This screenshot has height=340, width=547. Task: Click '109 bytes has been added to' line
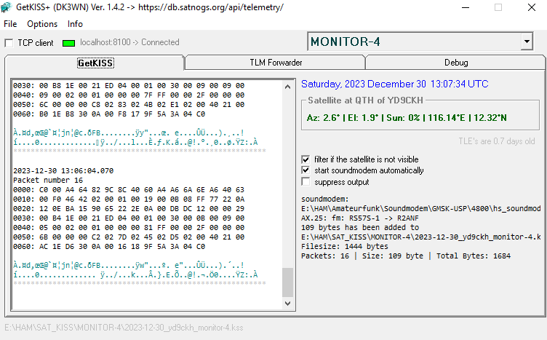pyautogui.click(x=360, y=227)
